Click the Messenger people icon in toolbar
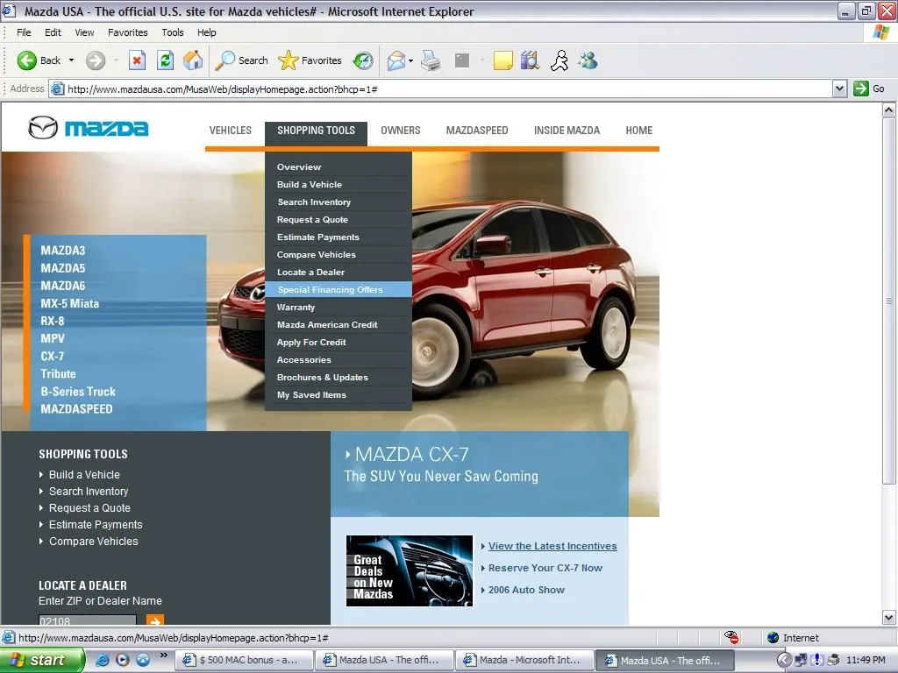The image size is (898, 673). pyautogui.click(x=588, y=60)
